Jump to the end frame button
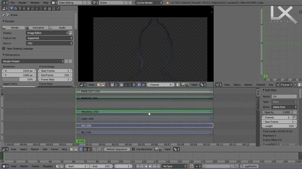This screenshot has width=302, height=169. point(159,166)
